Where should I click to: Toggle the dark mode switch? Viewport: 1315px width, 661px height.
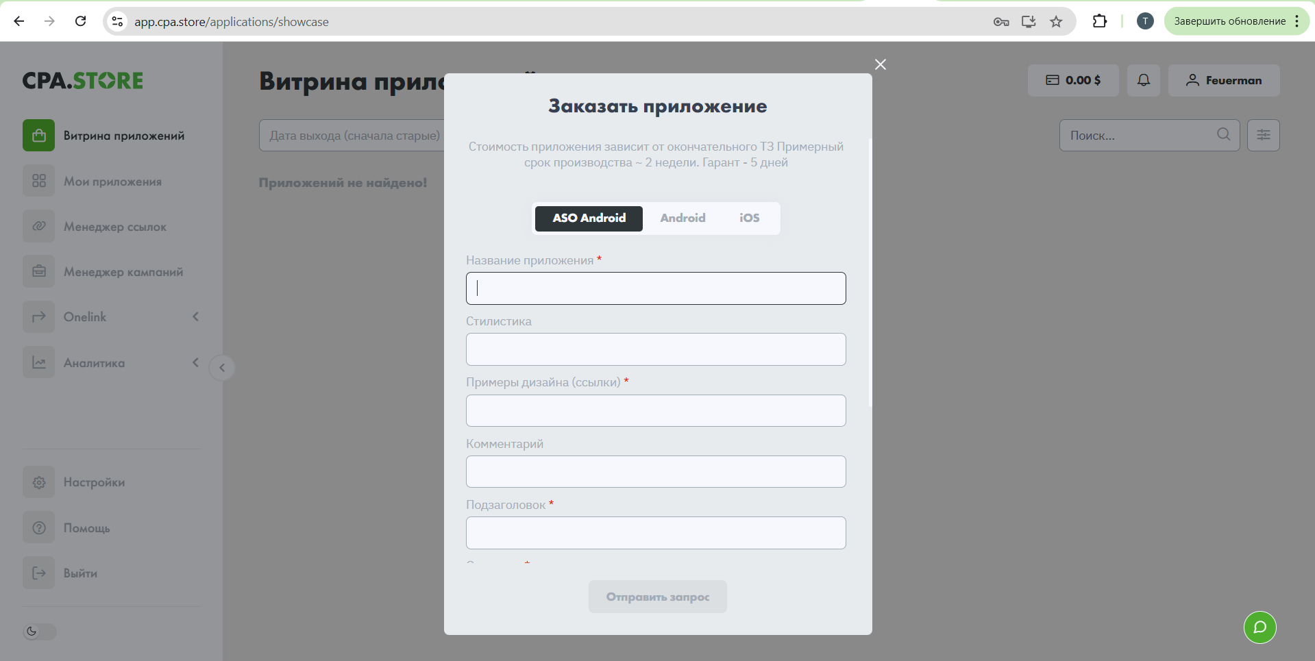(40, 632)
